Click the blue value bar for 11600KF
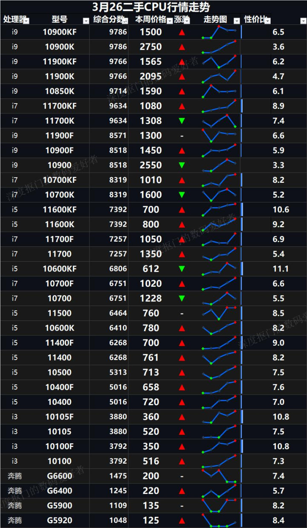The width and height of the screenshot is (307, 528). [242, 210]
